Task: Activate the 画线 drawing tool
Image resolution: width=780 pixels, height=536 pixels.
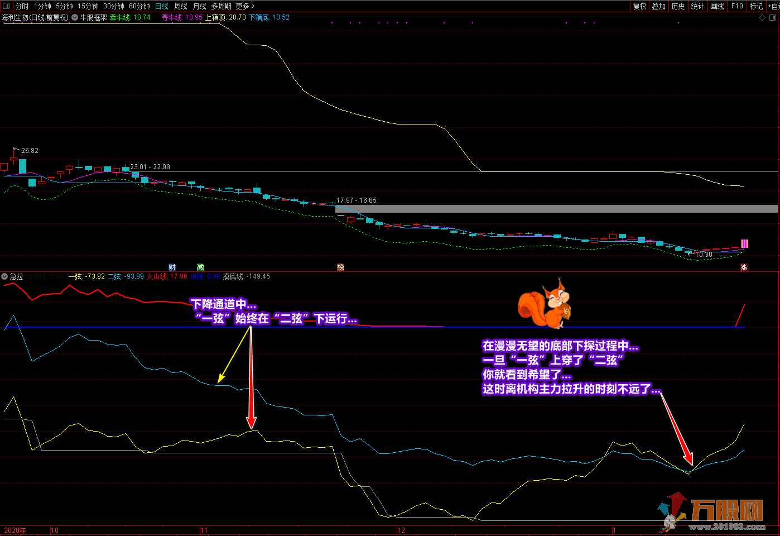Action: pyautogui.click(x=718, y=6)
